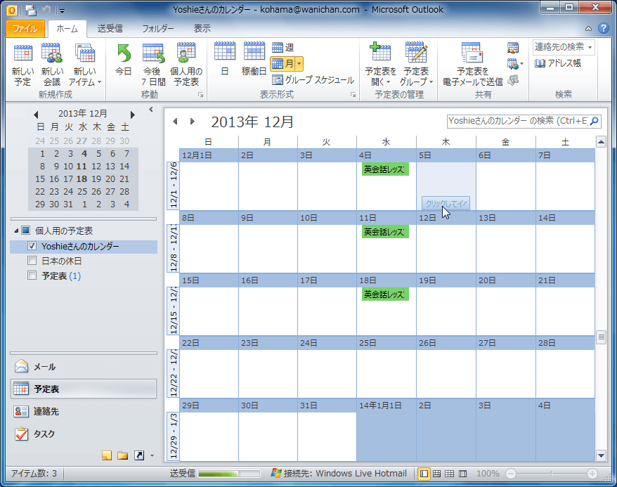The height and width of the screenshot is (487, 617).
Task: Click the Personal Calendar (個人用の予定表) ribbon icon
Action: pyautogui.click(x=186, y=65)
